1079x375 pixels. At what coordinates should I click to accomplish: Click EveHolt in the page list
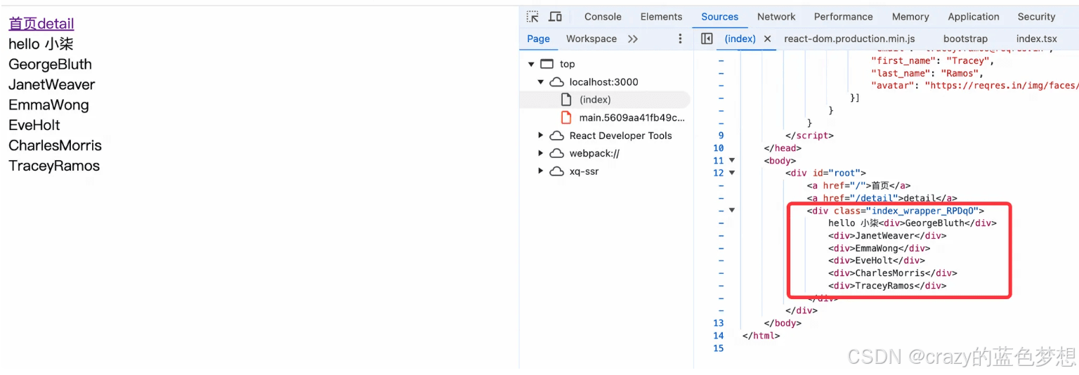tap(34, 126)
